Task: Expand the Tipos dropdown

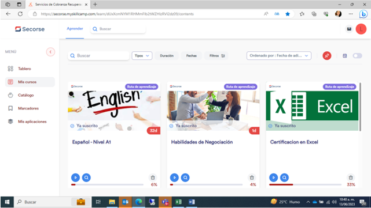Action: click(x=142, y=56)
